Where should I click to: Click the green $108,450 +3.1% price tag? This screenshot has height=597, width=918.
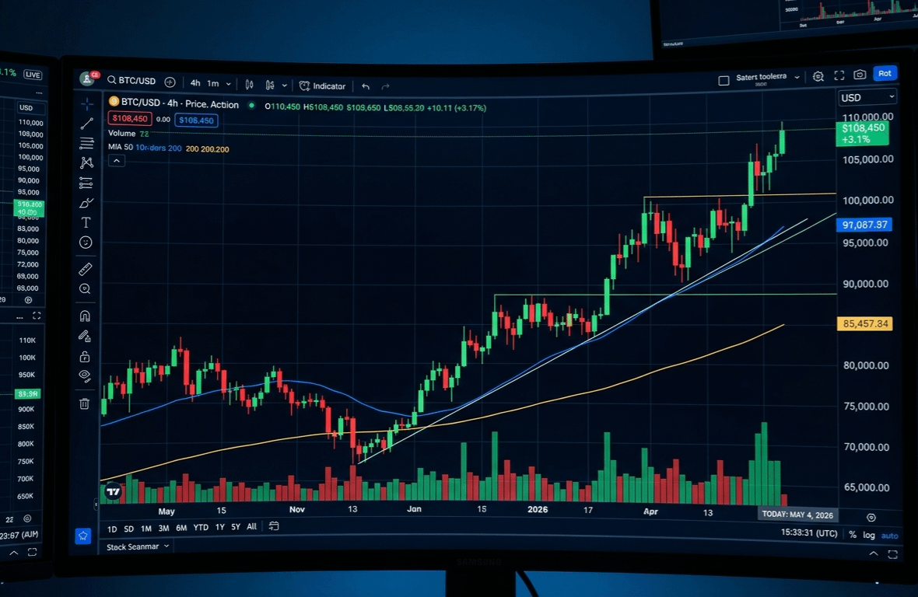tap(863, 134)
